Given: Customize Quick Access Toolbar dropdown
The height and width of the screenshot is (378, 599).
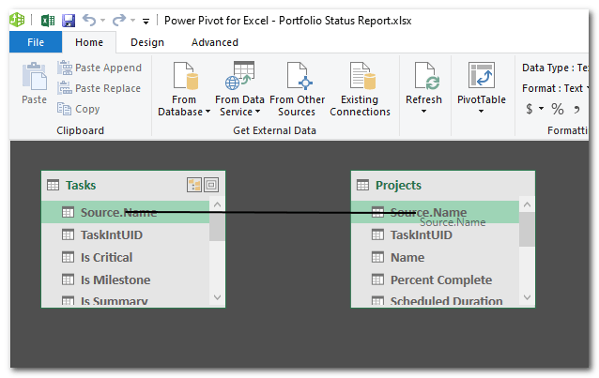Looking at the screenshot, I should 146,21.
